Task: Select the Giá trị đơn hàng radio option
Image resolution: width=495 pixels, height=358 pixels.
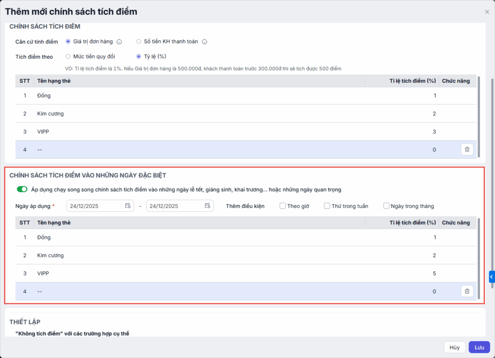Action: tap(68, 42)
